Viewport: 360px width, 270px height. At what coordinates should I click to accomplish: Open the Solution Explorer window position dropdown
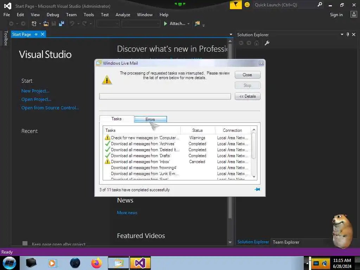pyautogui.click(x=342, y=34)
